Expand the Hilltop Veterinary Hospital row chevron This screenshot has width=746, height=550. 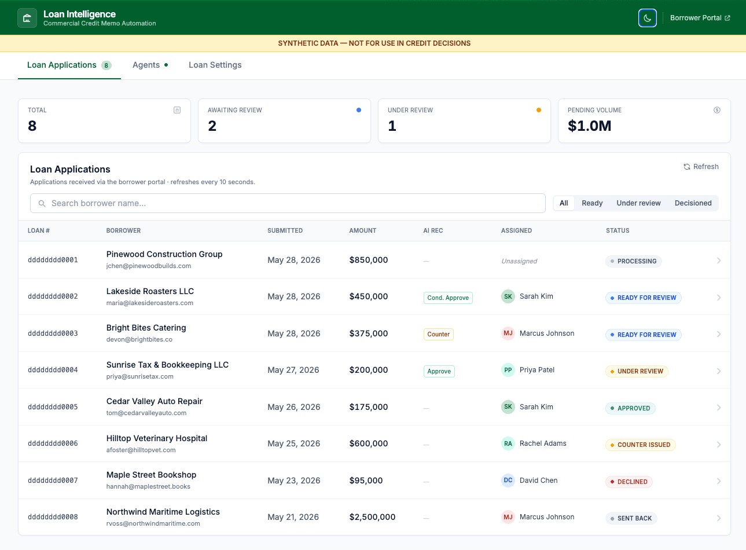pyautogui.click(x=719, y=445)
